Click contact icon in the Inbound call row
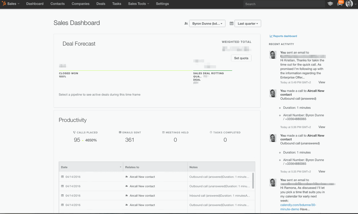This screenshot has width=358, height=214. 127,196
